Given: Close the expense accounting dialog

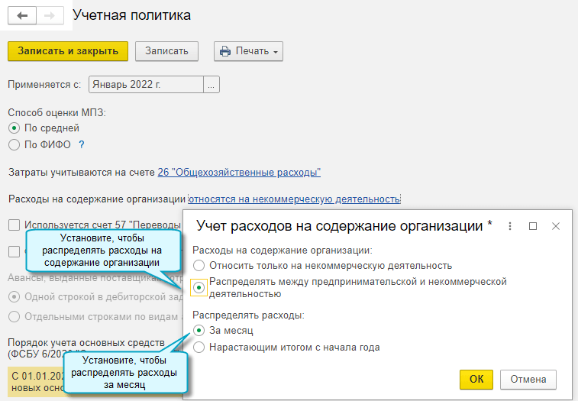Looking at the screenshot, I should (556, 226).
